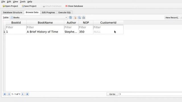Screen dimensions: 182x102
Task: Print the table data icon
Action: (x=84, y=18)
